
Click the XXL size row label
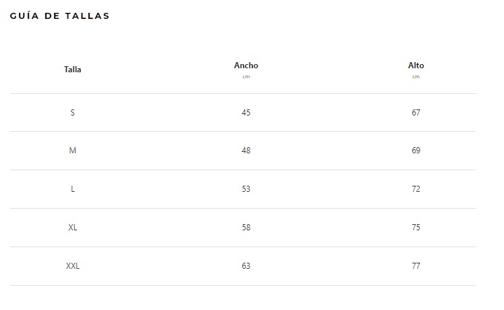click(73, 266)
